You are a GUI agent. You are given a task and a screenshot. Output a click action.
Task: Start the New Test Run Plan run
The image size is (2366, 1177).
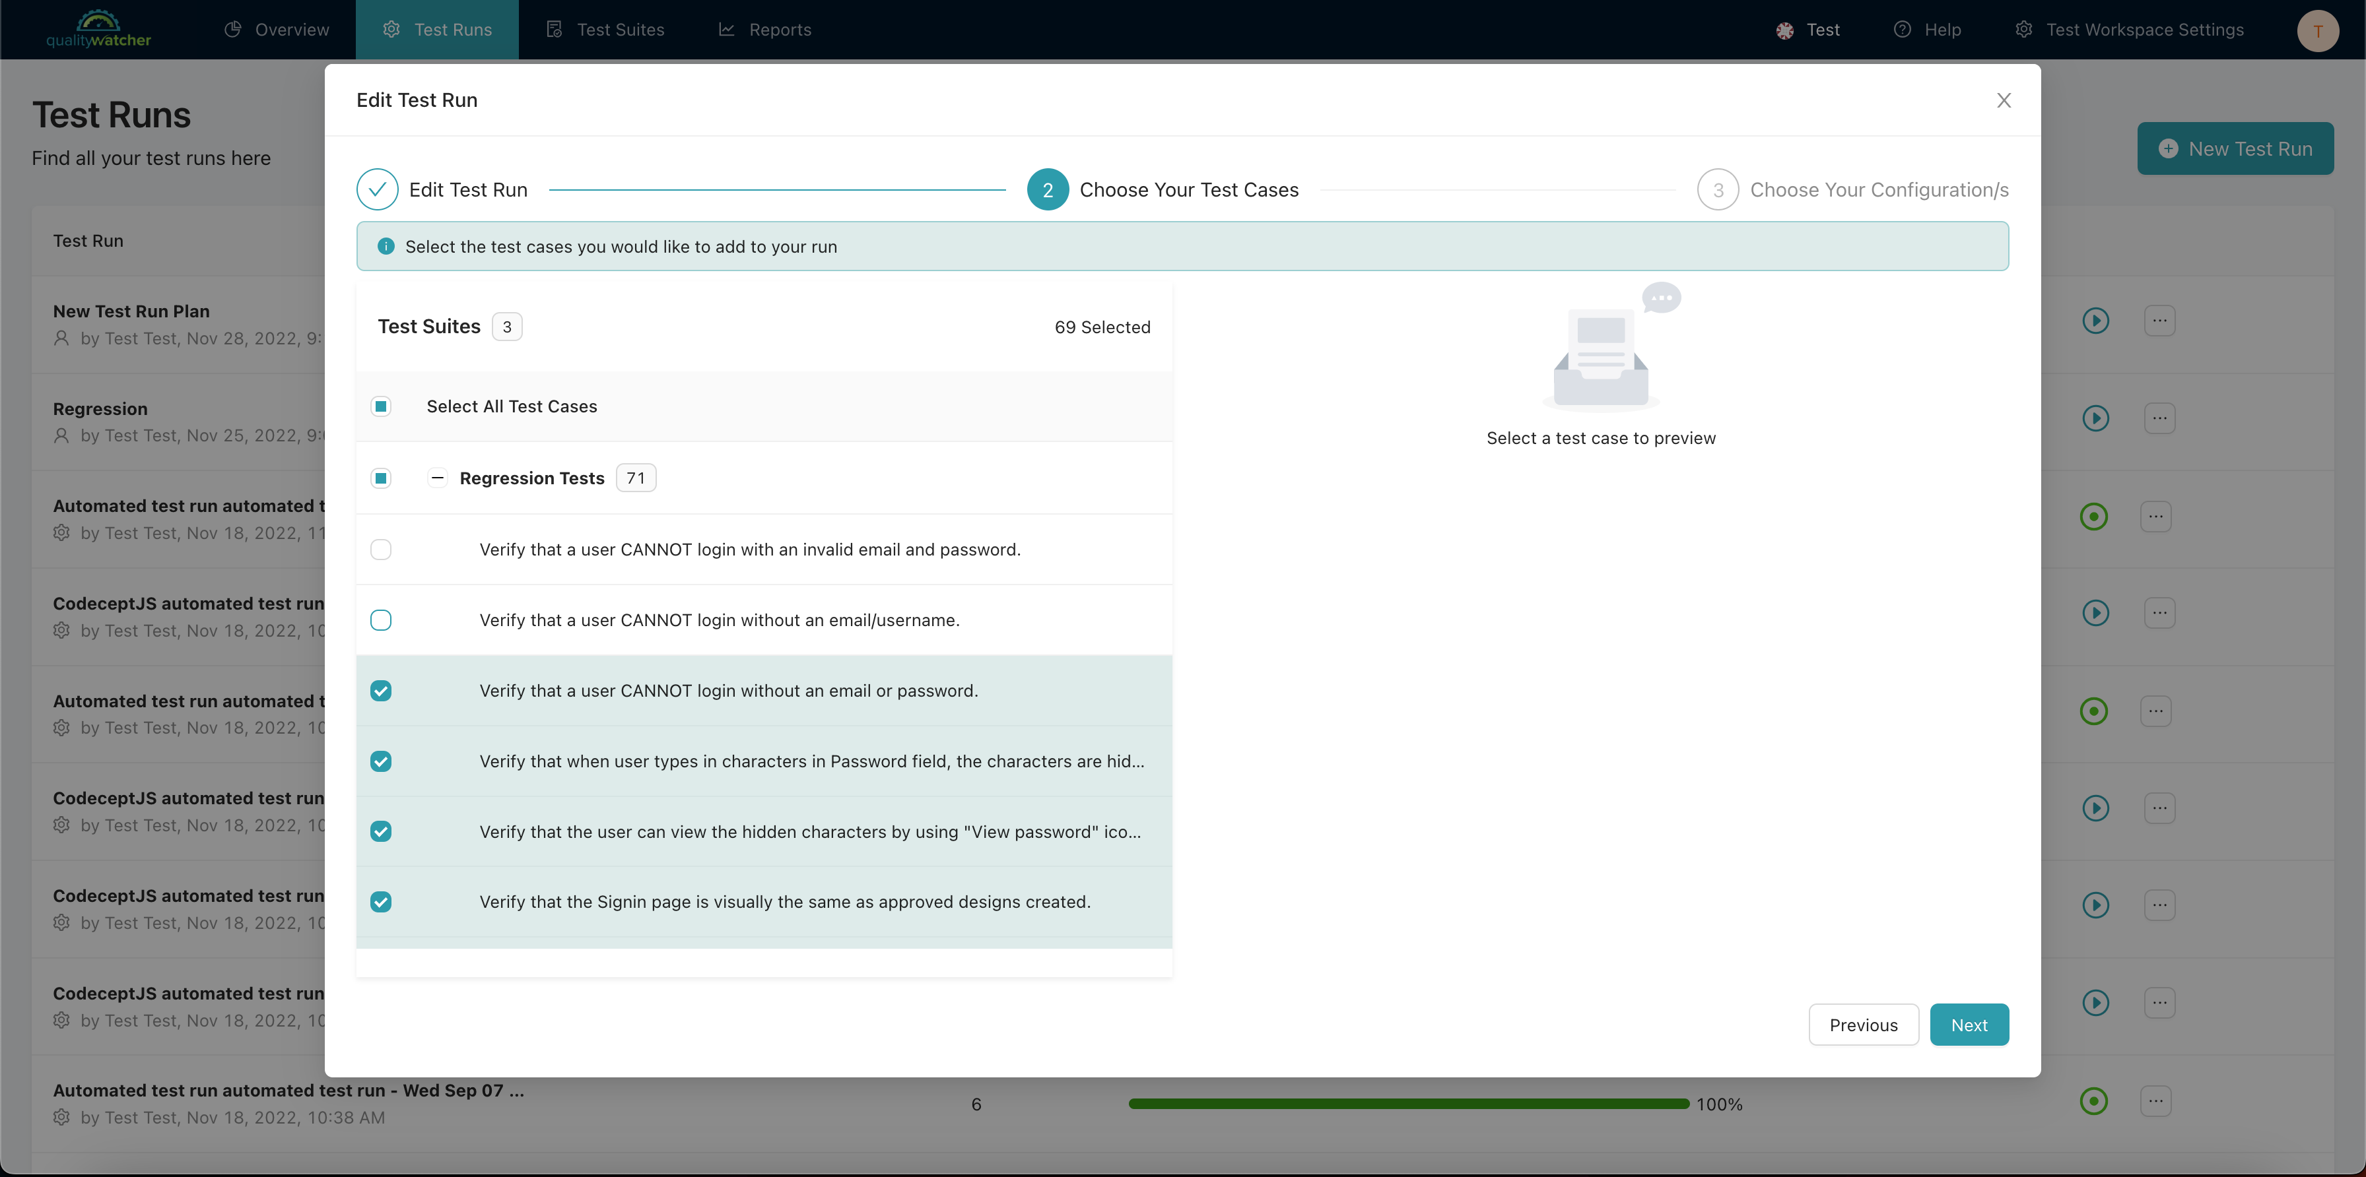2095,321
